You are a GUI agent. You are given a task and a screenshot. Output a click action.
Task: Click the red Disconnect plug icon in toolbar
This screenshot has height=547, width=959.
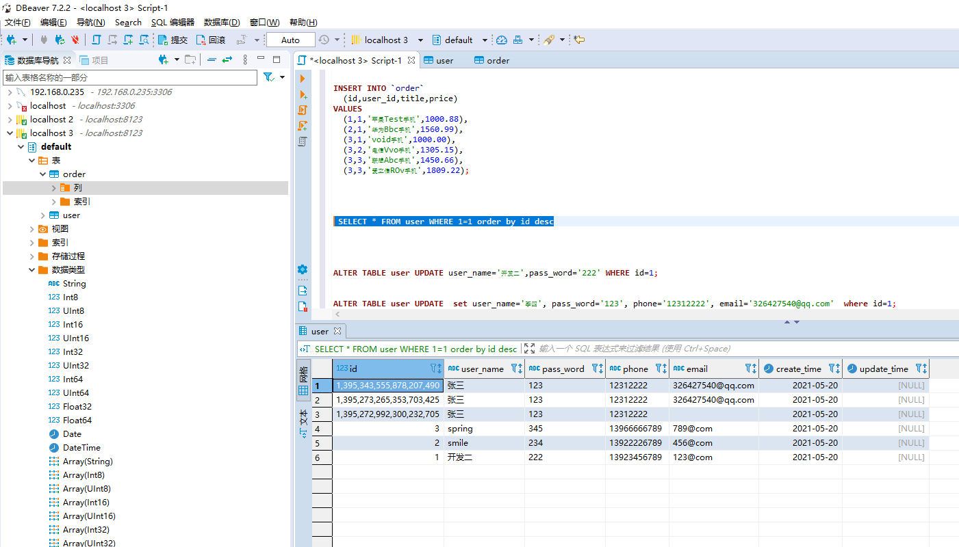tap(75, 40)
